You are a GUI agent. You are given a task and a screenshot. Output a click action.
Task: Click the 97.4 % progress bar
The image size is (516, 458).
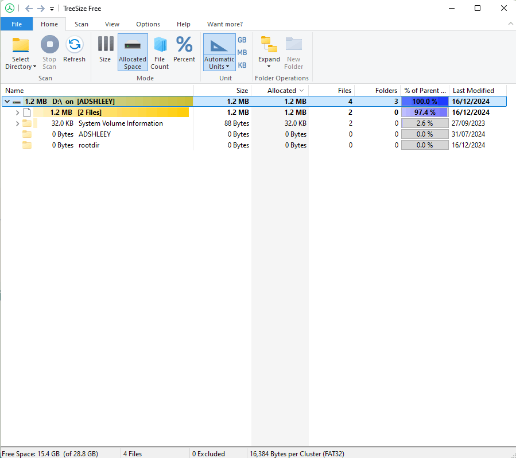point(425,112)
